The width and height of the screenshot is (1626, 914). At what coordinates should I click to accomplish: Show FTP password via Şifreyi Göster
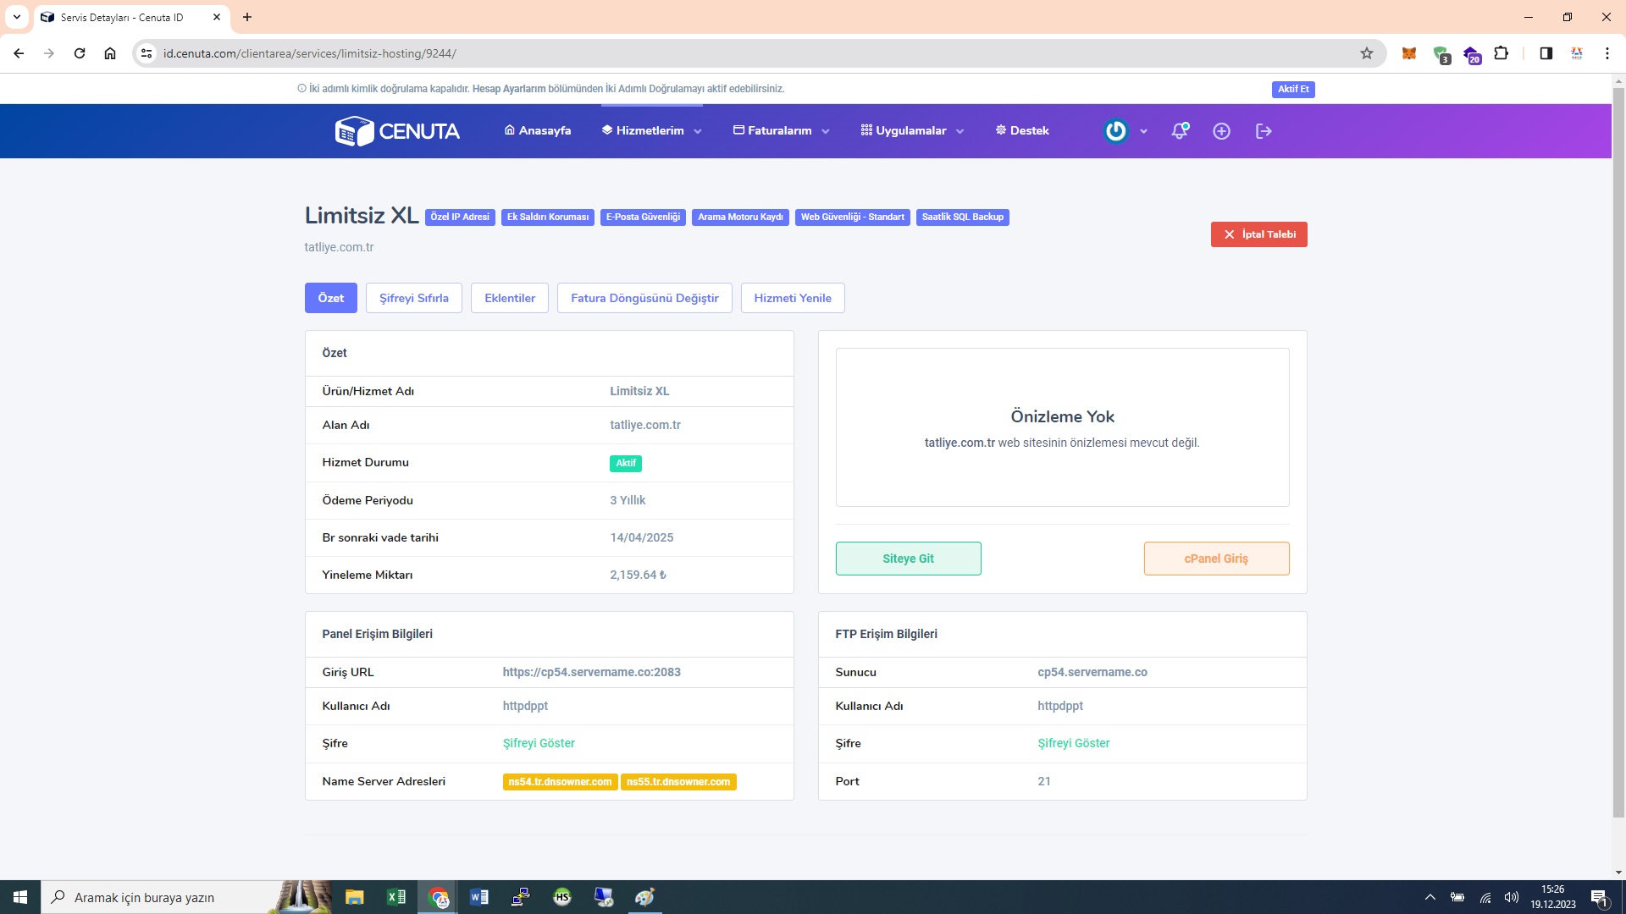coord(1073,743)
